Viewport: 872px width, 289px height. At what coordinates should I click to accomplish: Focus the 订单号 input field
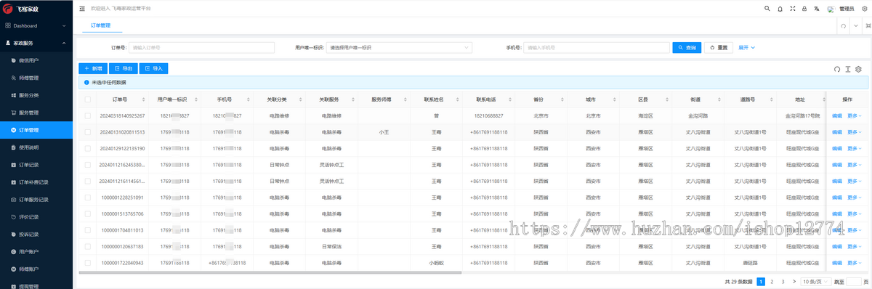pyautogui.click(x=201, y=47)
